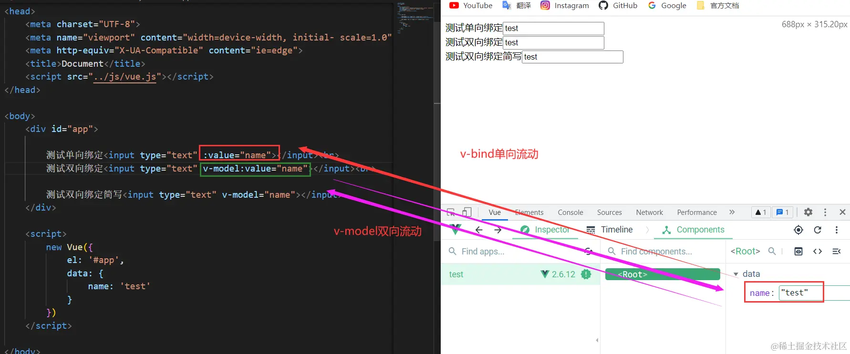Show more DevTools tabs chevron

tap(732, 212)
